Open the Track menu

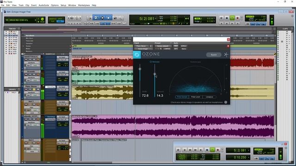[21, 5]
